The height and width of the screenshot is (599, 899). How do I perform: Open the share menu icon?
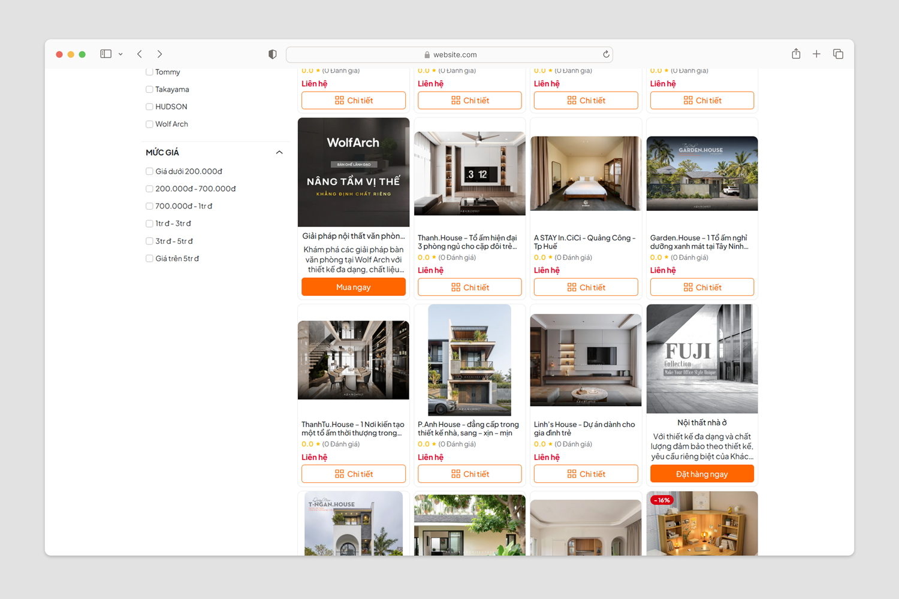click(796, 54)
